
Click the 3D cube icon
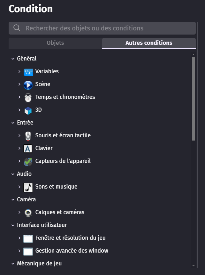tap(28, 110)
